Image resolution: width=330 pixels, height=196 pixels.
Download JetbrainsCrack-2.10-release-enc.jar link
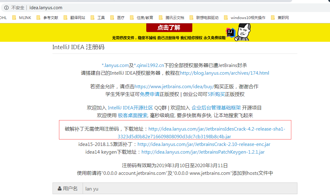click(x=204, y=144)
